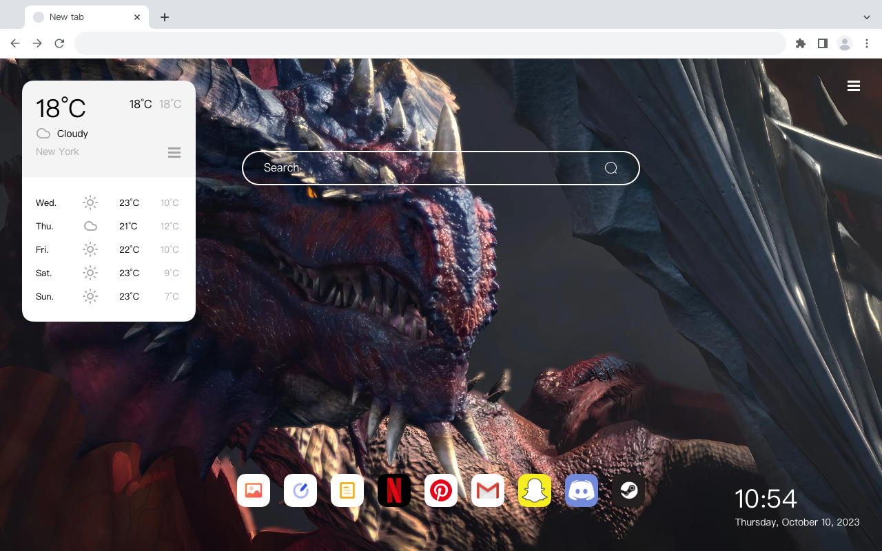Screen dimensions: 882x551
Task: Open the weather widget menu icon
Action: (174, 153)
